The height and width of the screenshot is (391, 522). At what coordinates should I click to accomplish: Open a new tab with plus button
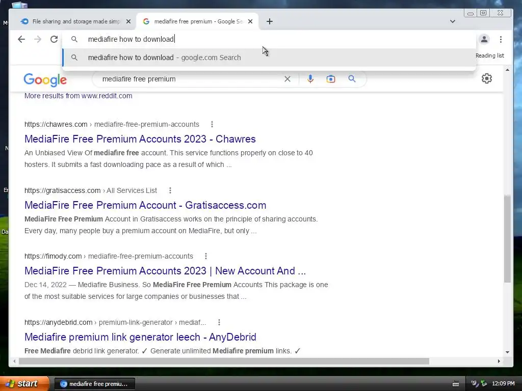[x=270, y=21]
